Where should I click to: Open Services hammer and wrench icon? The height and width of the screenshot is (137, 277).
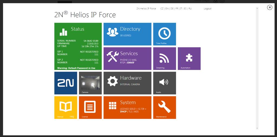(113, 57)
